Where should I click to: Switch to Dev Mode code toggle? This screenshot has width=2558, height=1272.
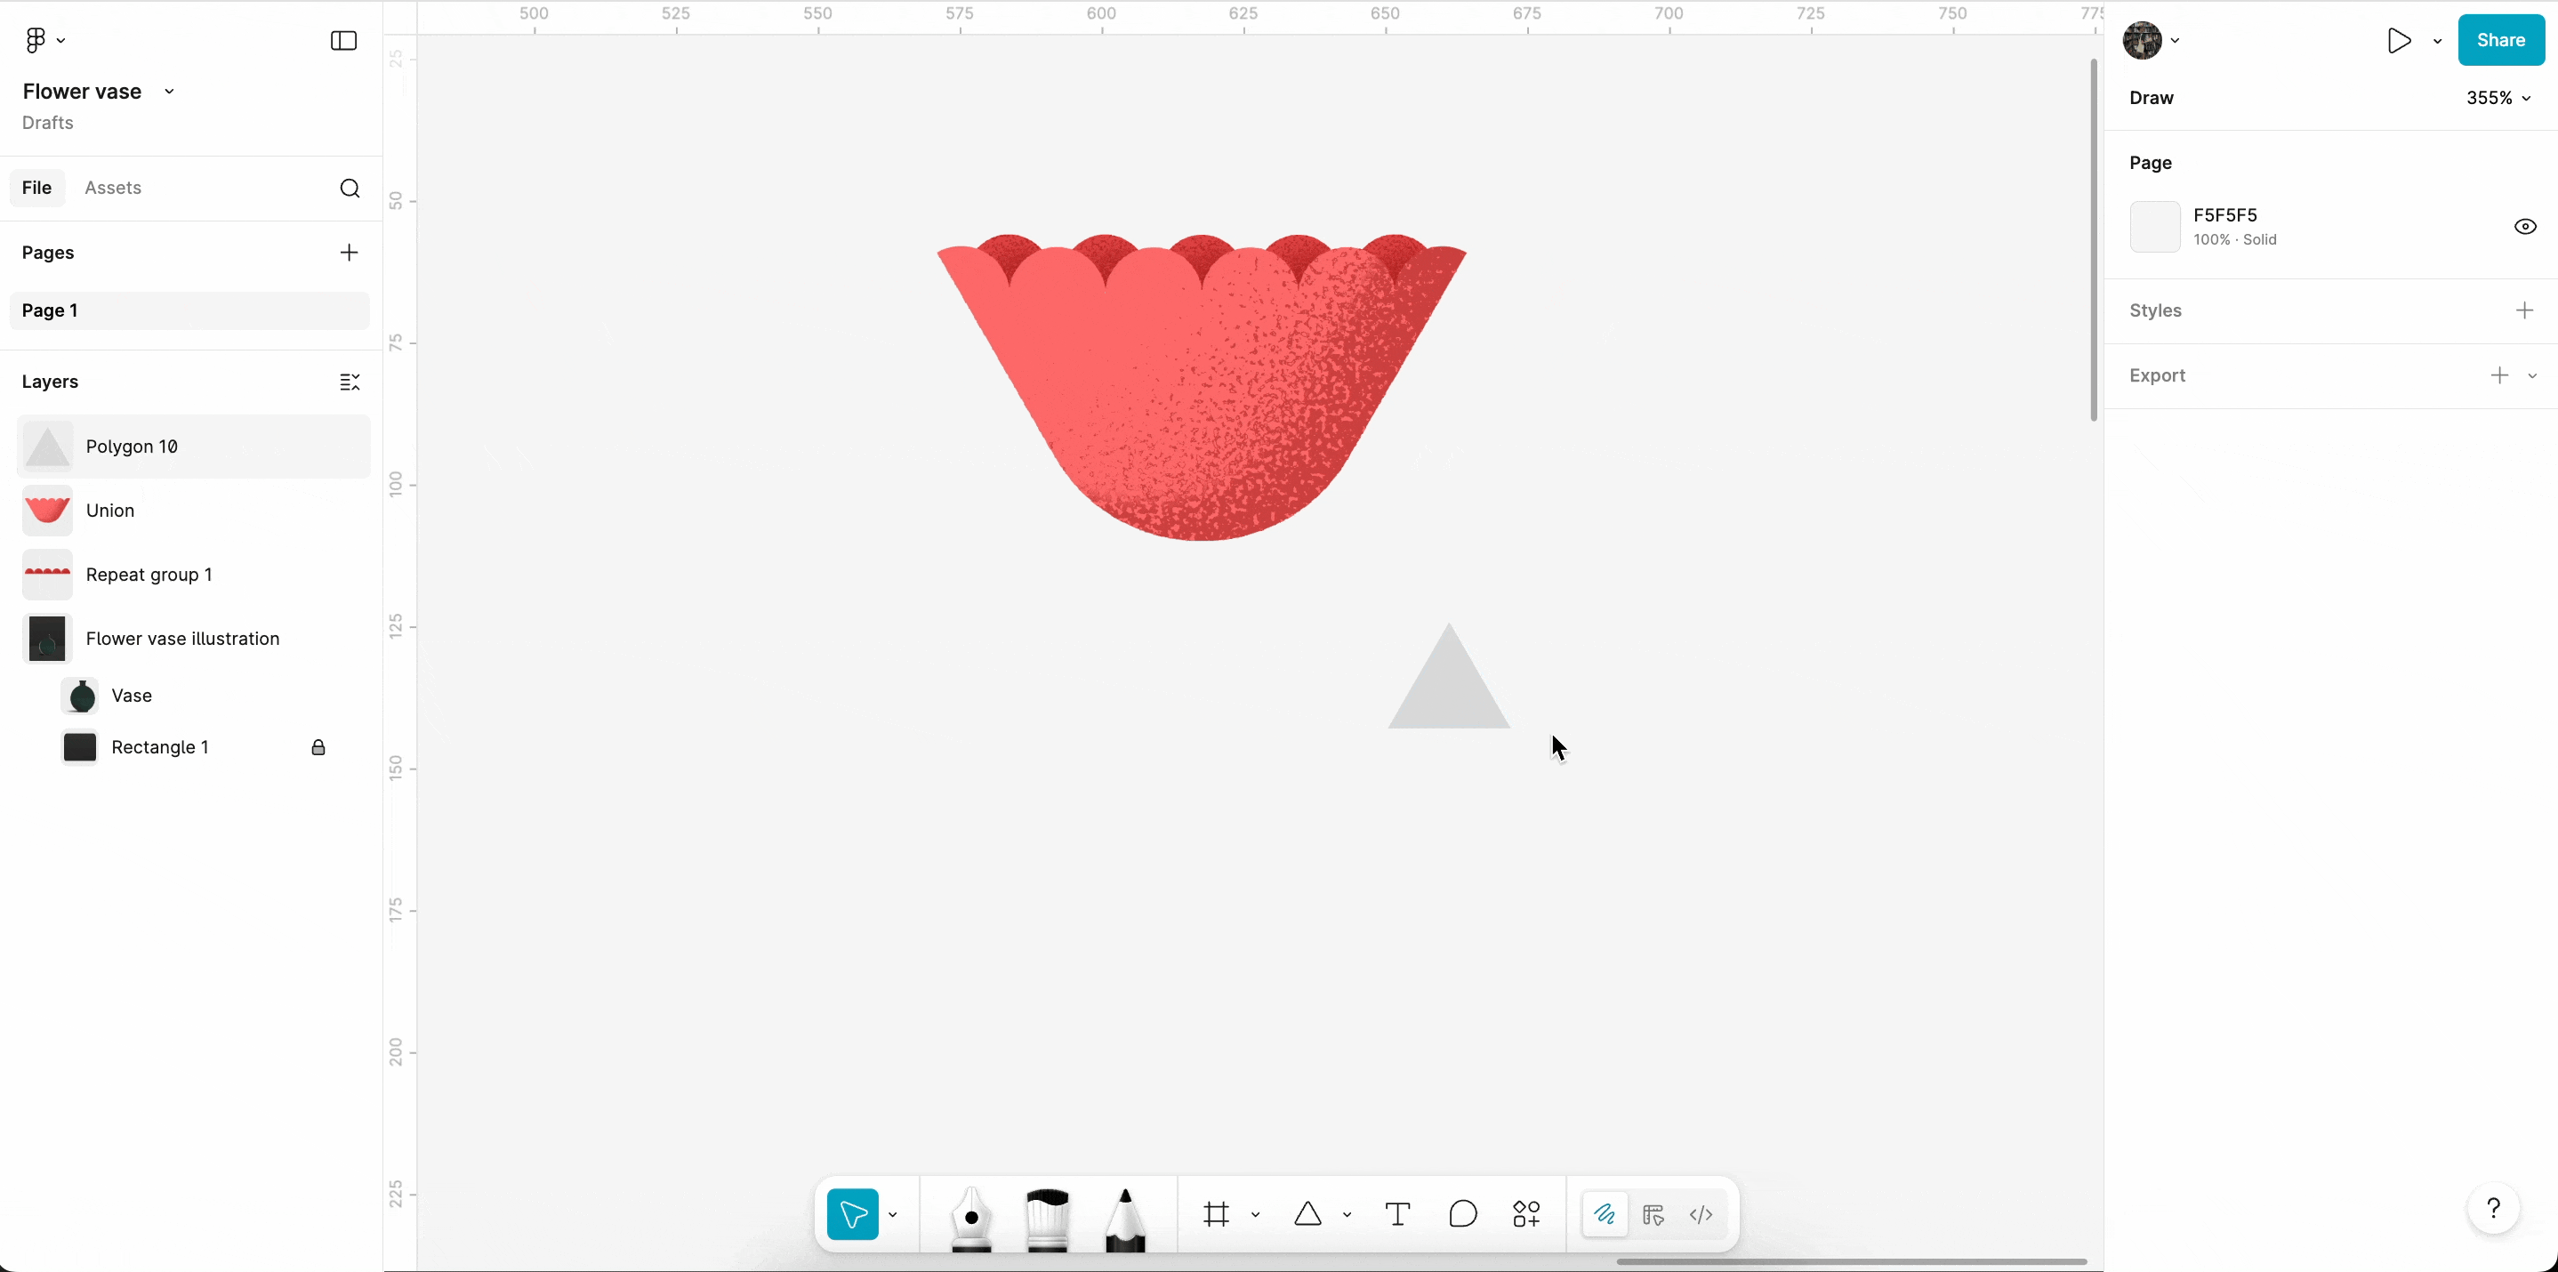pos(1701,1214)
